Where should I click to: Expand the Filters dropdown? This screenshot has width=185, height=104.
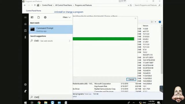(x=67, y=17)
